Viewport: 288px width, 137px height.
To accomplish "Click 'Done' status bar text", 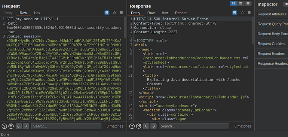I will pyautogui.click(x=5, y=134).
